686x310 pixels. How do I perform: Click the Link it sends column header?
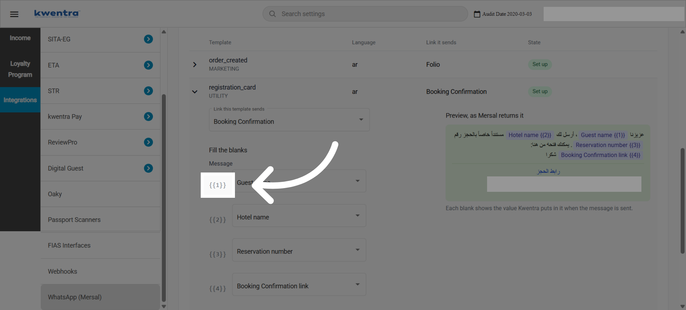tap(441, 42)
